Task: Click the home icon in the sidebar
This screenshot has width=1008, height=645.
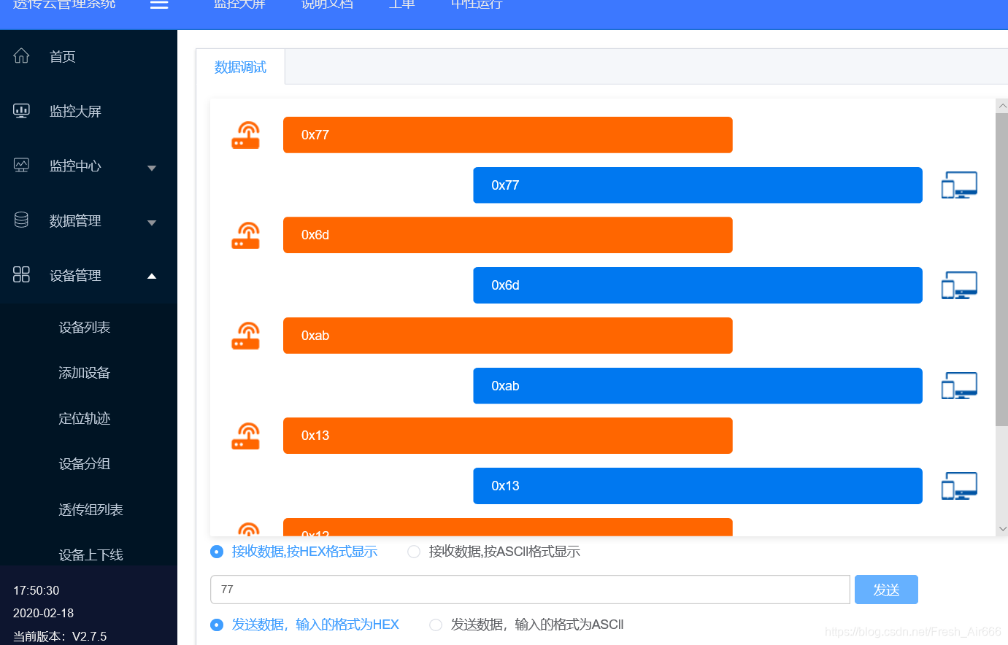Action: pyautogui.click(x=22, y=55)
